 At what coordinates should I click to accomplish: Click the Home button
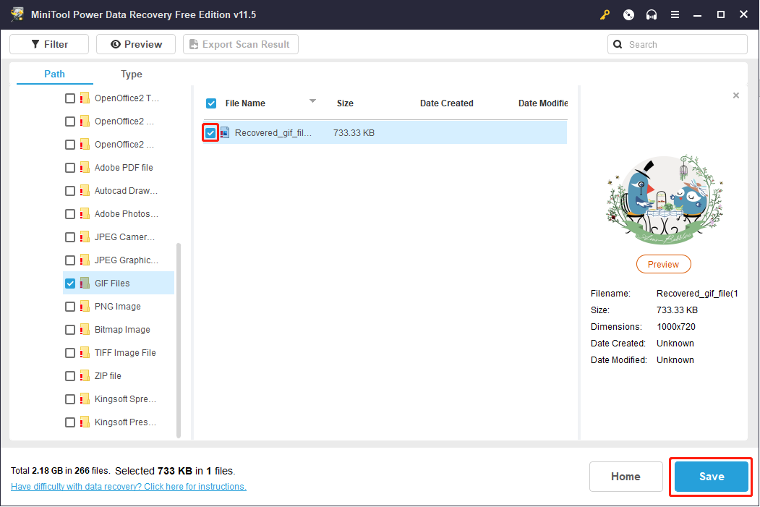625,477
